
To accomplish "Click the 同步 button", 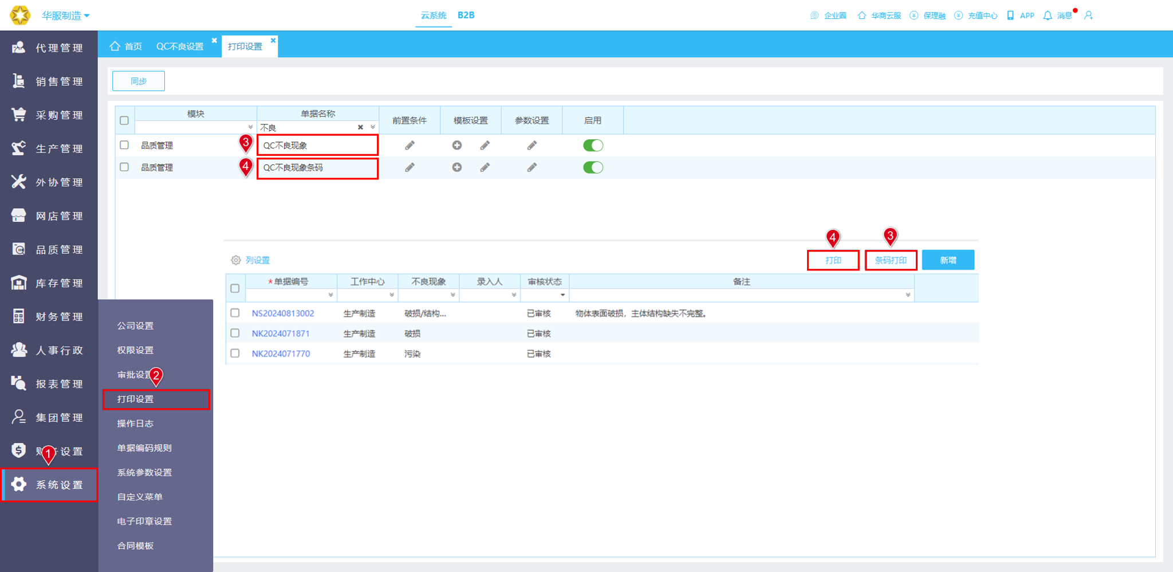I will [139, 81].
